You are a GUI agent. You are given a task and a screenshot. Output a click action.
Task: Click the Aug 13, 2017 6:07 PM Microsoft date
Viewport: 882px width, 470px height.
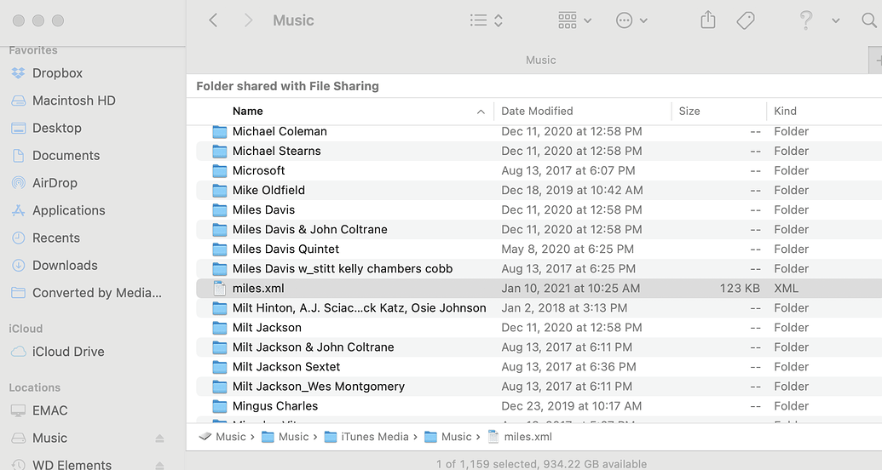point(568,171)
